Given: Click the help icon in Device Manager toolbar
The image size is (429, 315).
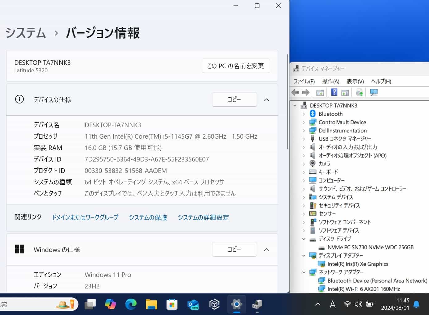Looking at the screenshot, I should [334, 92].
